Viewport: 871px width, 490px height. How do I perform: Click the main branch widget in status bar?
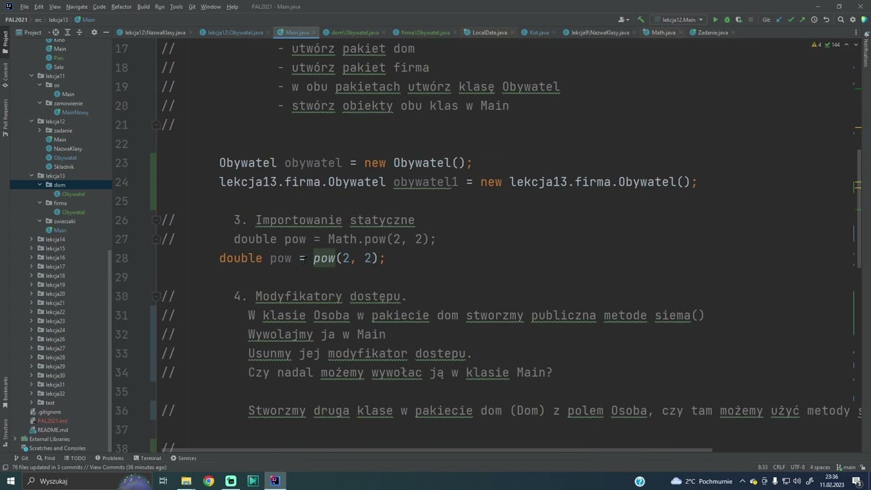846,468
